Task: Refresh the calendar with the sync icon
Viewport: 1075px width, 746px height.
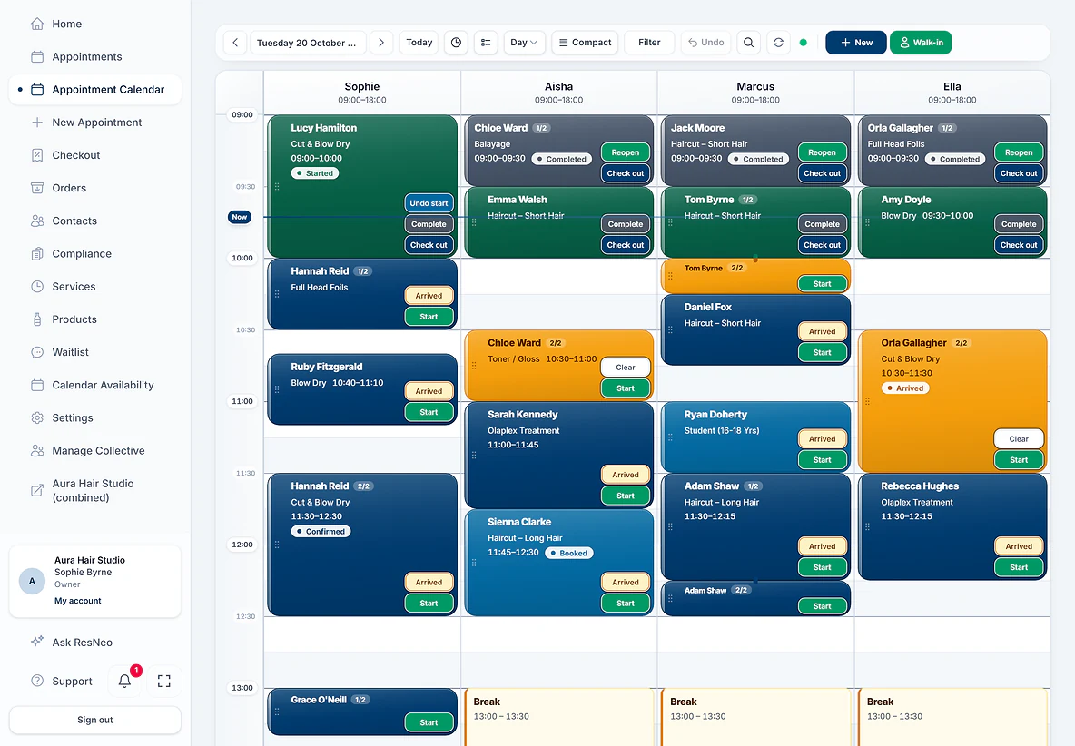Action: (778, 43)
